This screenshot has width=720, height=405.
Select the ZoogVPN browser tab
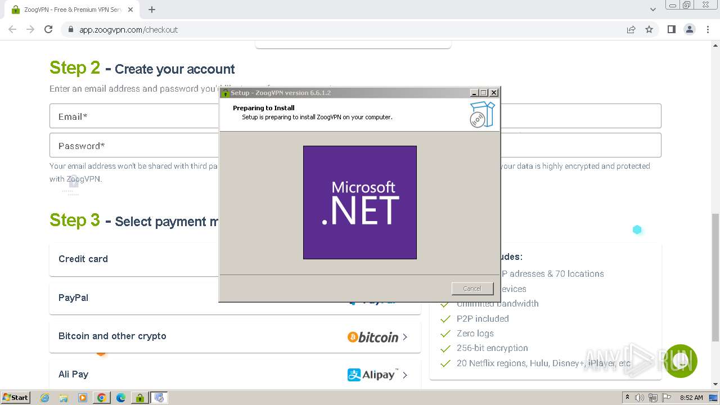[72, 10]
